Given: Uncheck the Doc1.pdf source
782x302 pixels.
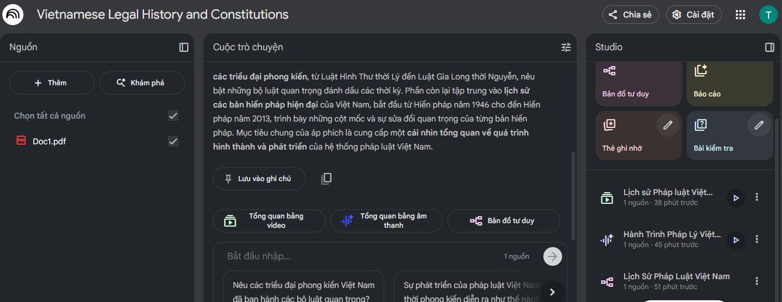Looking at the screenshot, I should click(173, 141).
